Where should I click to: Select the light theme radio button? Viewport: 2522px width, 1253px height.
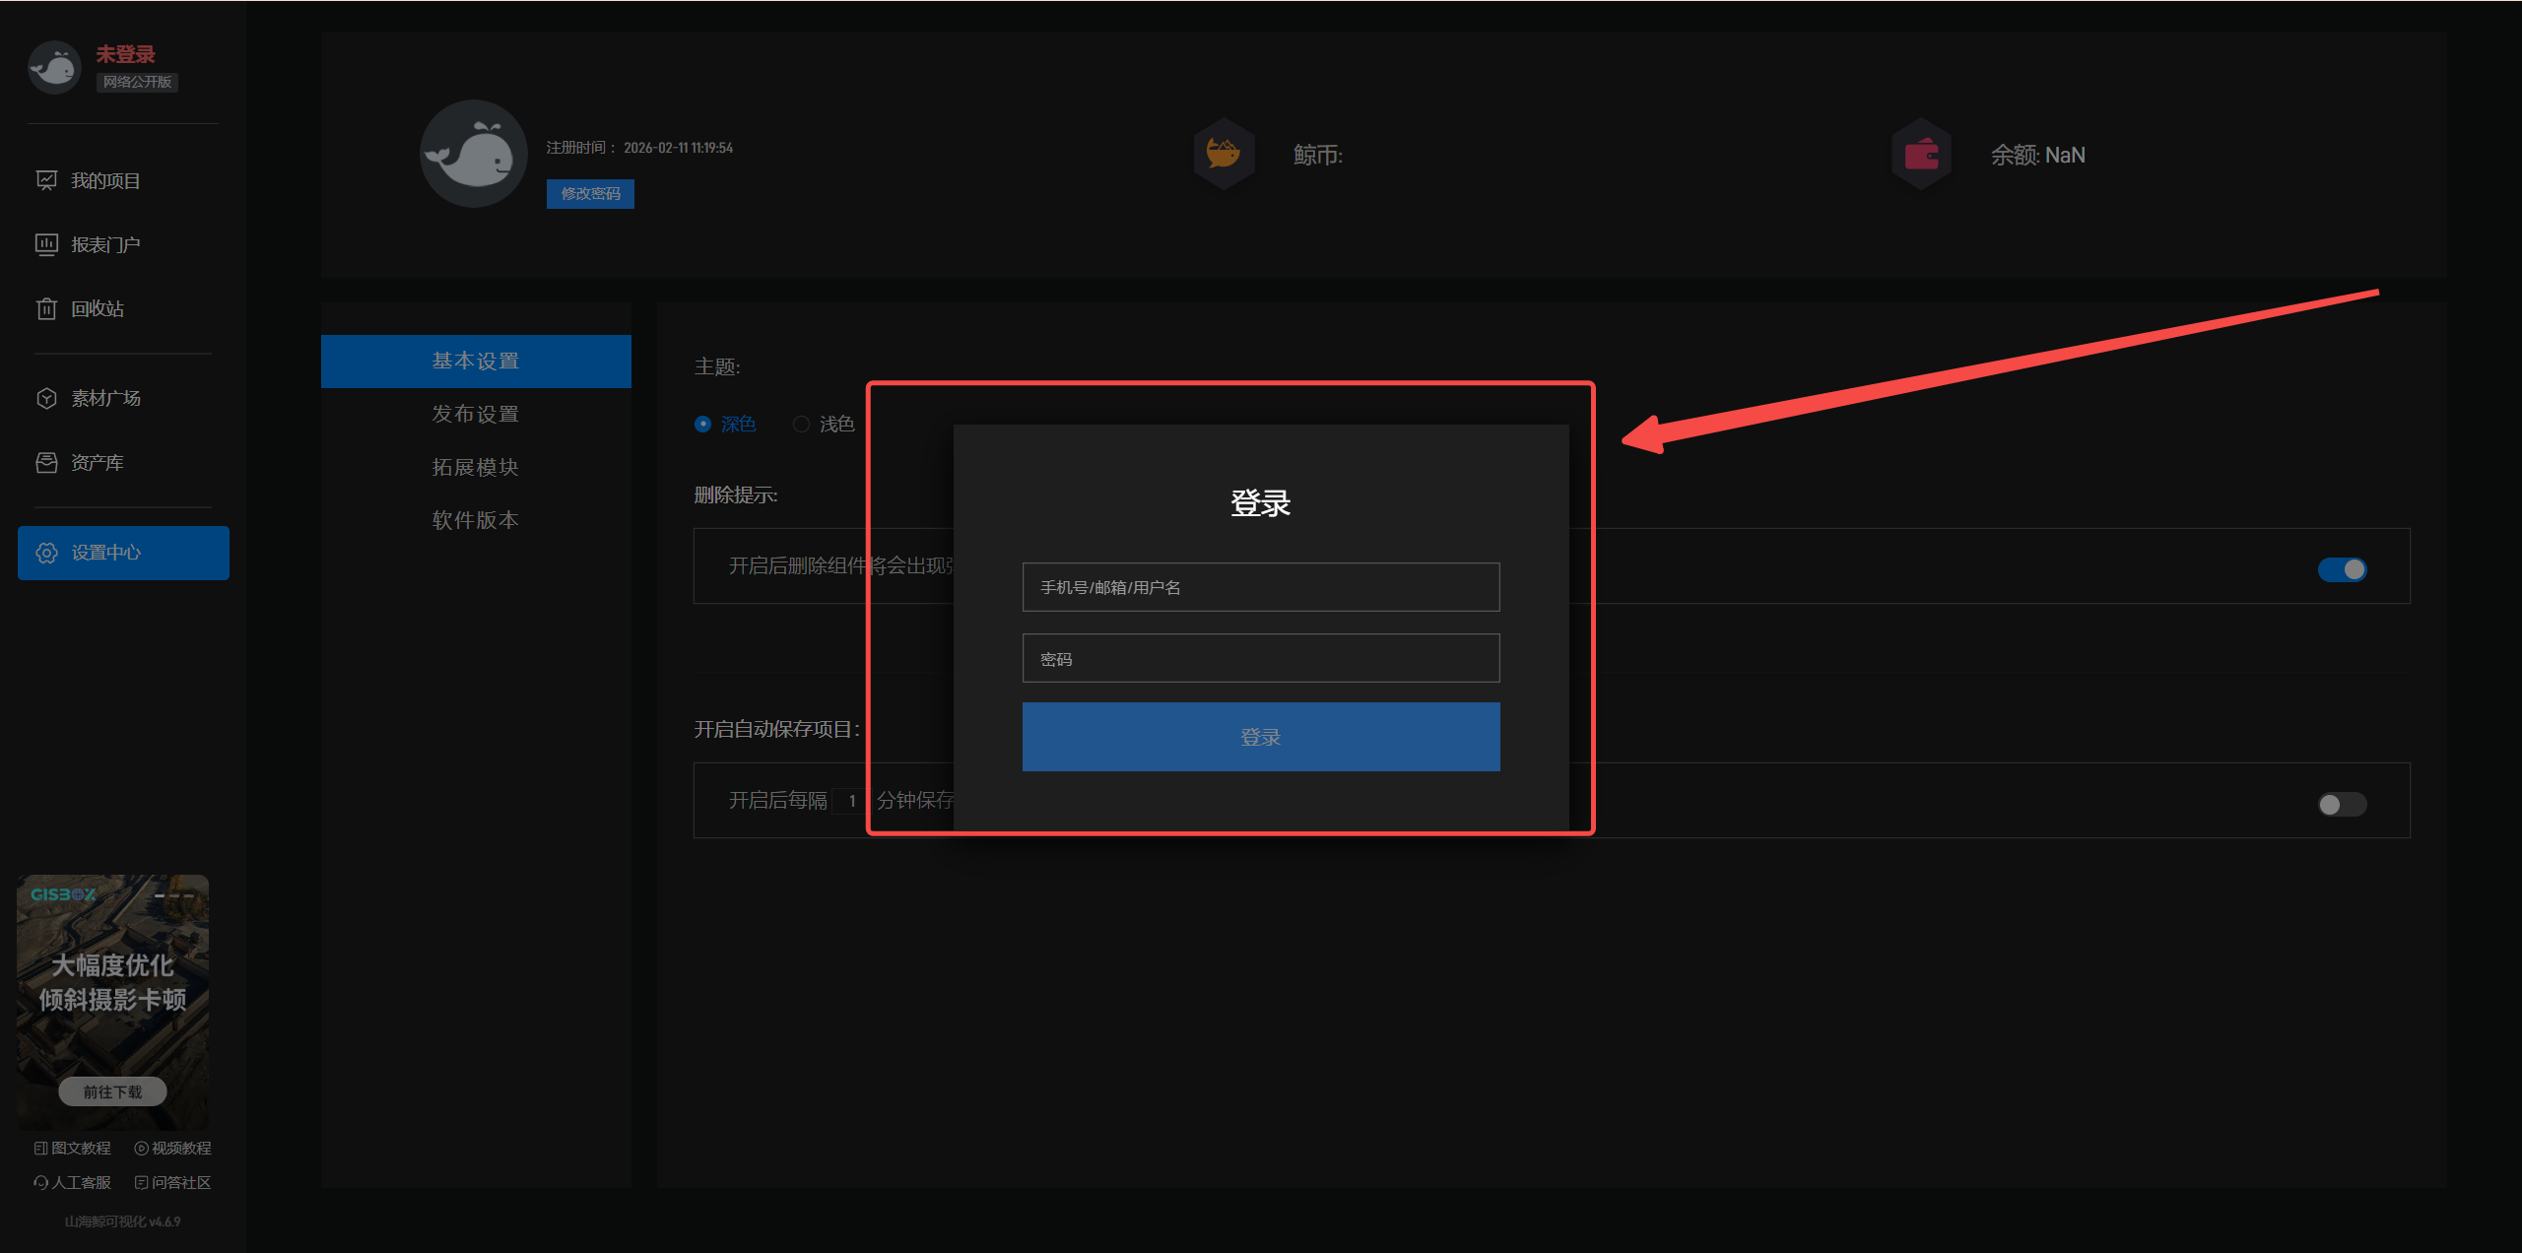801,424
